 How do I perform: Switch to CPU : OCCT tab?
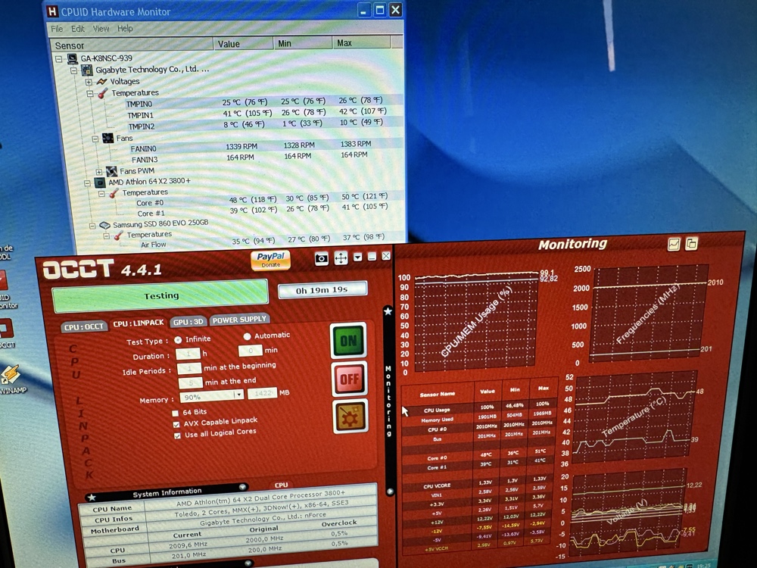tap(84, 326)
